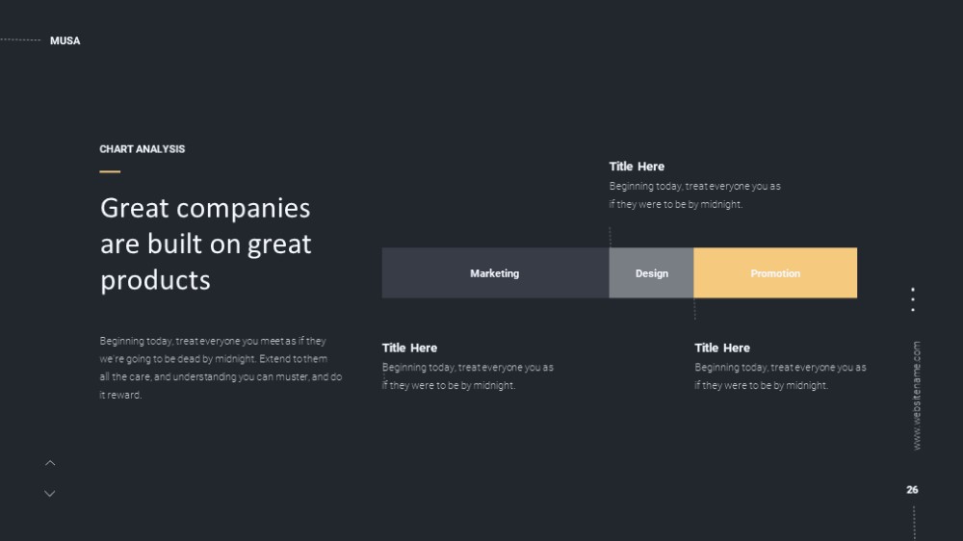The width and height of the screenshot is (963, 541).
Task: Click the down chevron arrow
Action: [50, 493]
